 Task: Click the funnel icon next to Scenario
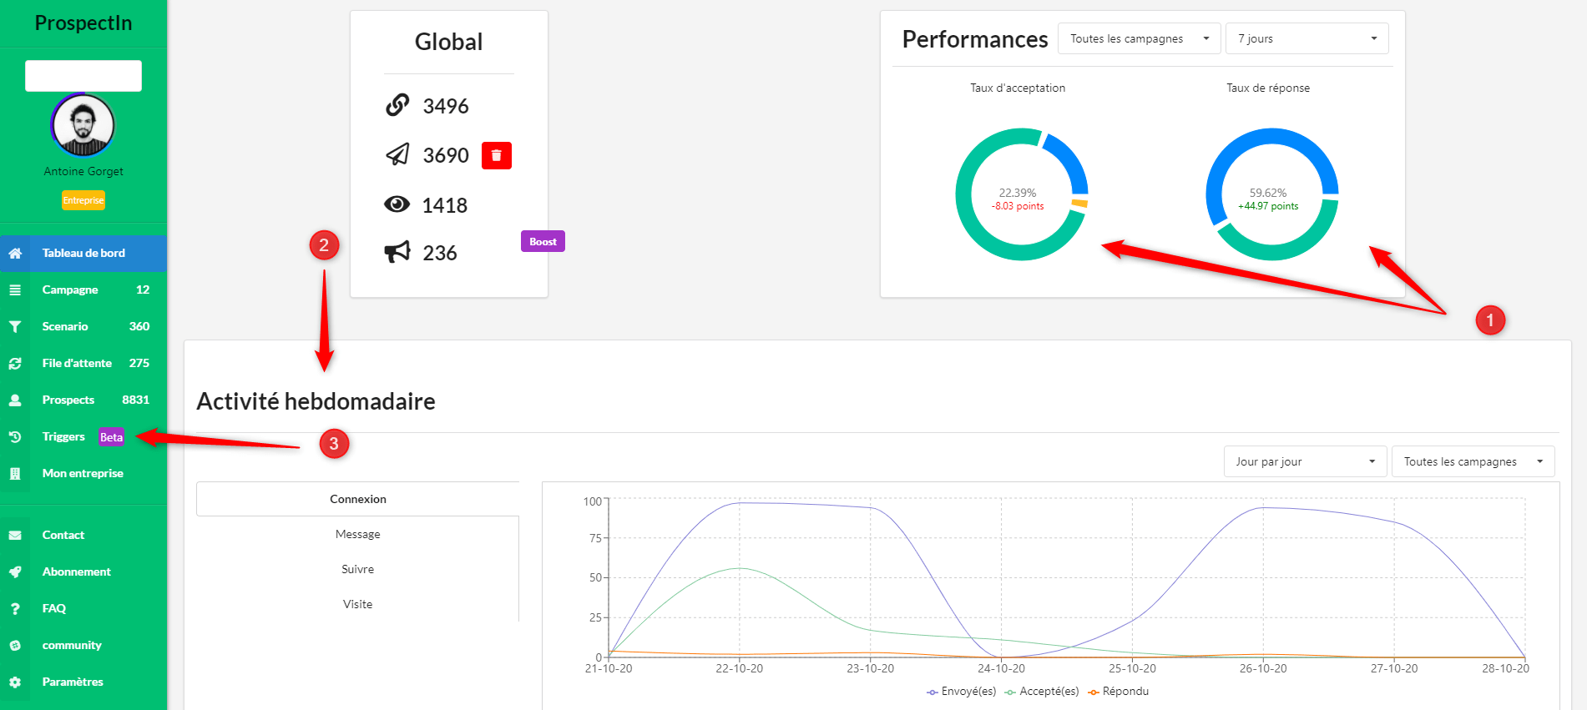tap(15, 326)
